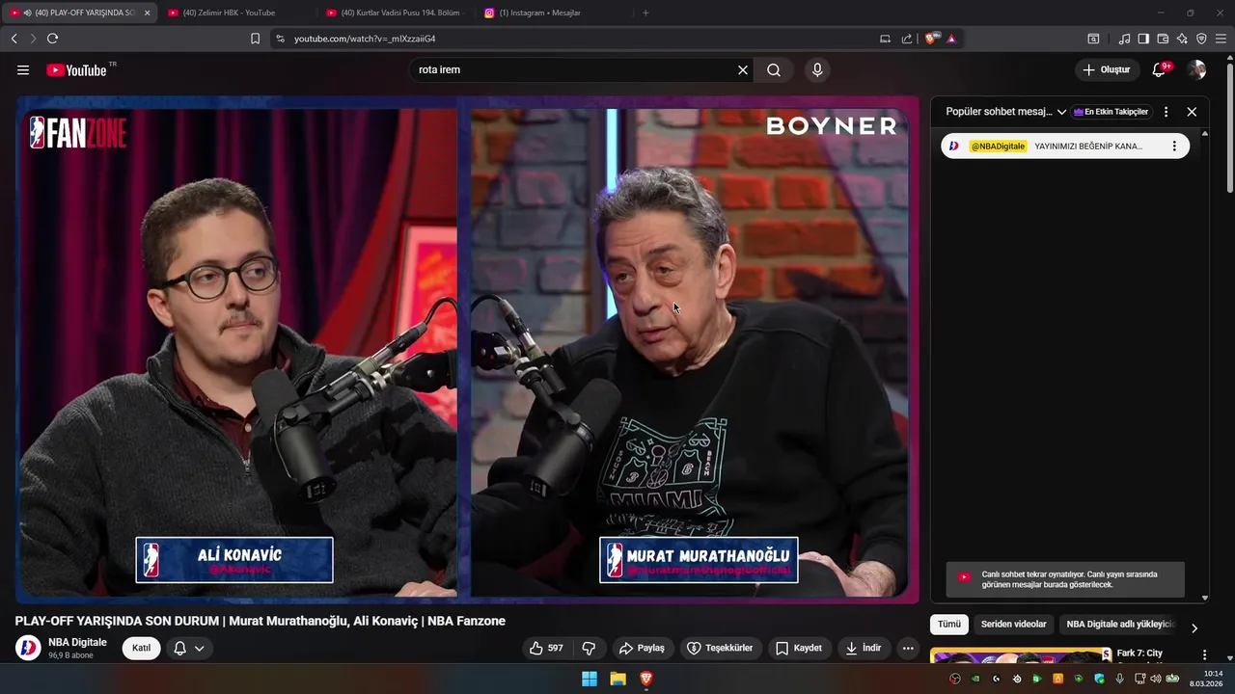Open the Windows Security tray icon
This screenshot has height=694, width=1235.
pos(1099,679)
